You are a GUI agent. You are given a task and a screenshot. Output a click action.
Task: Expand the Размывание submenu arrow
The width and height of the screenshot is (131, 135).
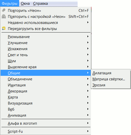tap(88, 37)
